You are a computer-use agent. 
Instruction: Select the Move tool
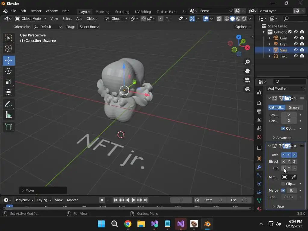pos(8,60)
